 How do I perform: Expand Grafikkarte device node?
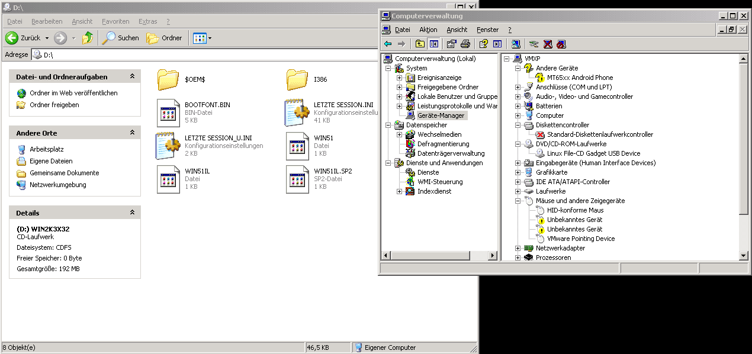(518, 172)
